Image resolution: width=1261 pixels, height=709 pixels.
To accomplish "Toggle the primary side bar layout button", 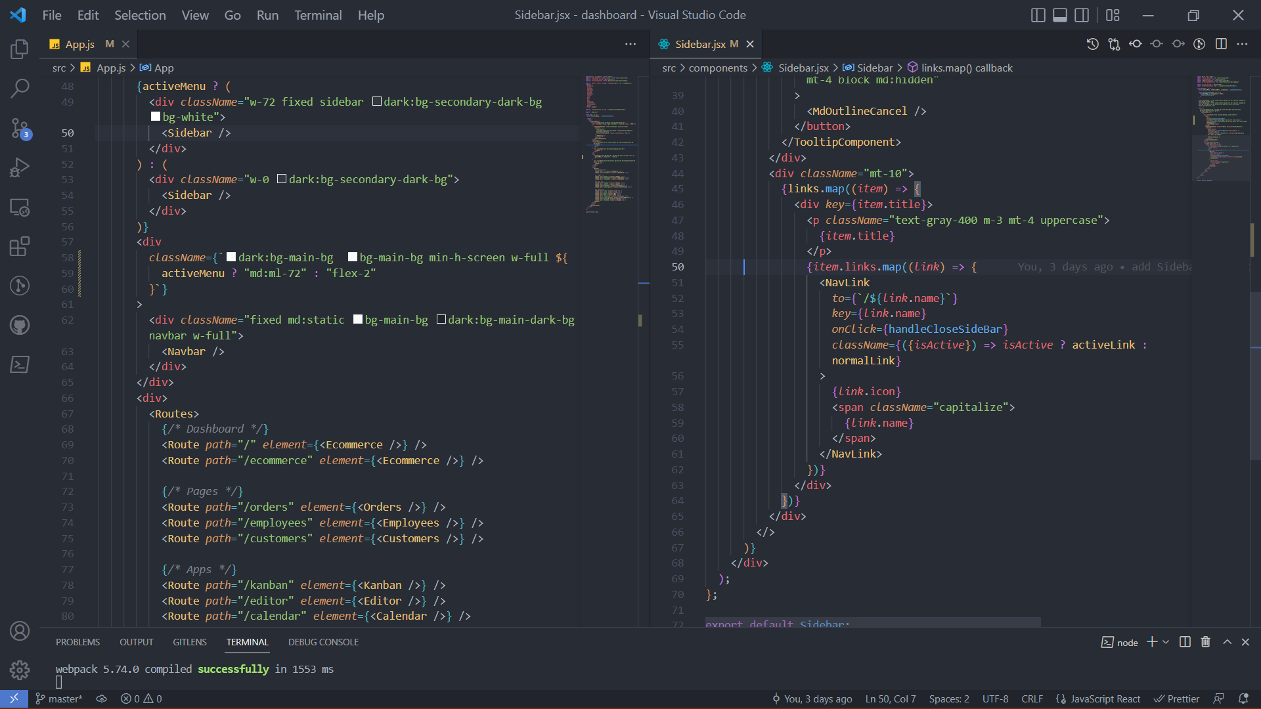I will pyautogui.click(x=1038, y=15).
